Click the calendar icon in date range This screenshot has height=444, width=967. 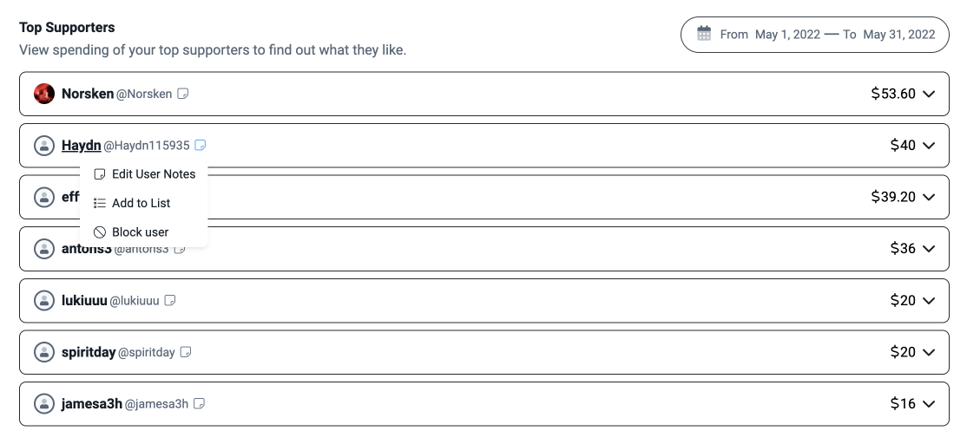tap(704, 34)
